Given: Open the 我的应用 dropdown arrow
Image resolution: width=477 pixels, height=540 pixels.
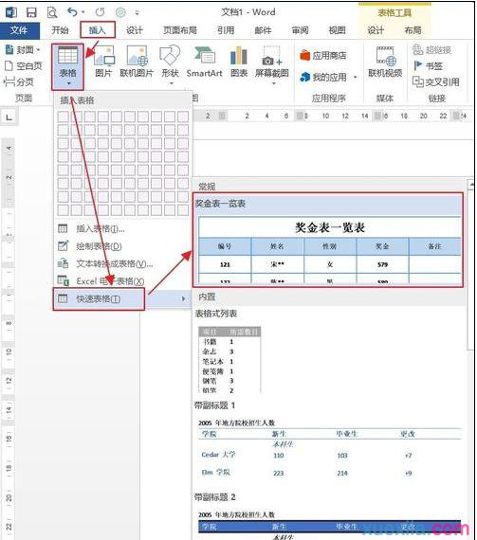Looking at the screenshot, I should (356, 77).
